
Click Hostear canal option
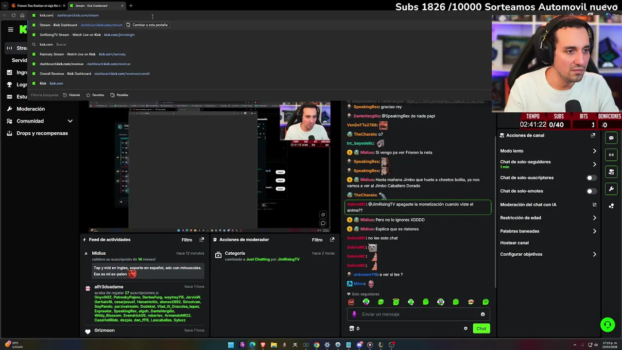pyautogui.click(x=514, y=243)
